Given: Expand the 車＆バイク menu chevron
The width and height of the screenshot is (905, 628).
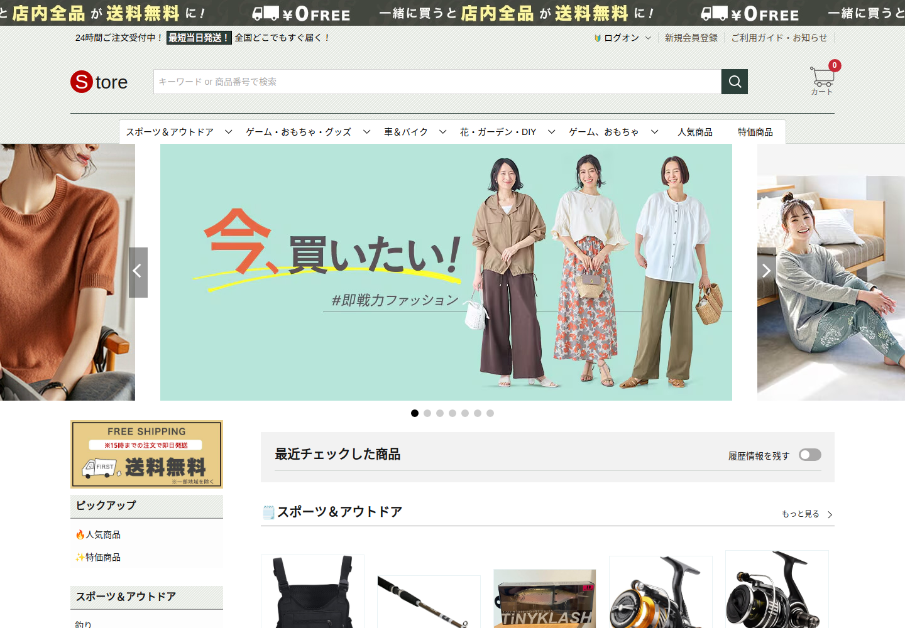Looking at the screenshot, I should 443,132.
